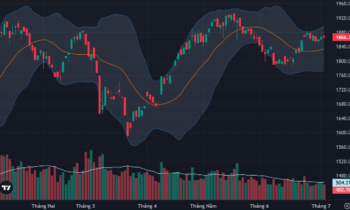Click the red 1866.3 current price label
Image resolution: width=350 pixels, height=210 pixels.
[341, 37]
